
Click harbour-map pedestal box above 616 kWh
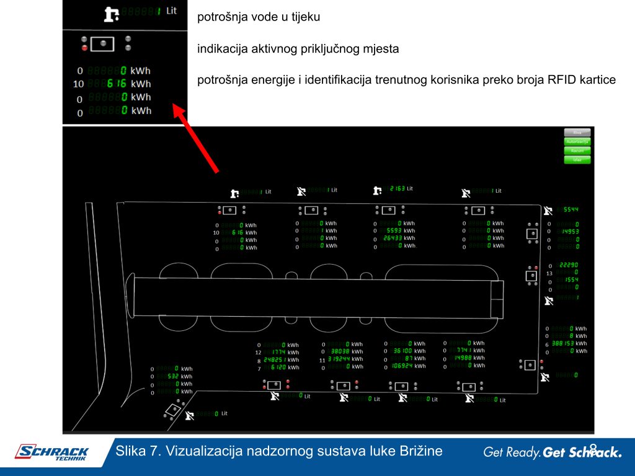(x=229, y=211)
